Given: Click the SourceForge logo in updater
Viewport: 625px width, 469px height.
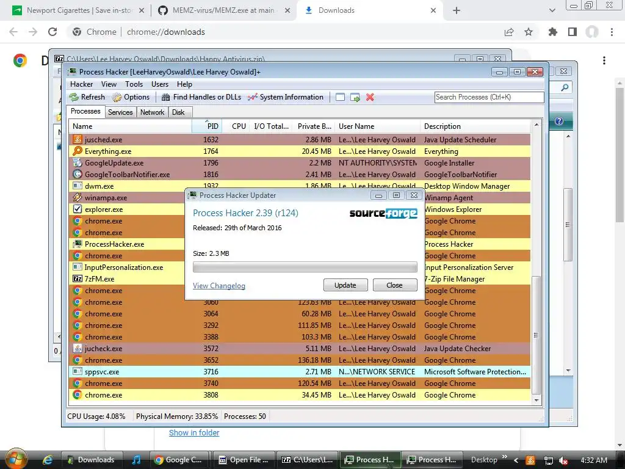Looking at the screenshot, I should pos(383,213).
